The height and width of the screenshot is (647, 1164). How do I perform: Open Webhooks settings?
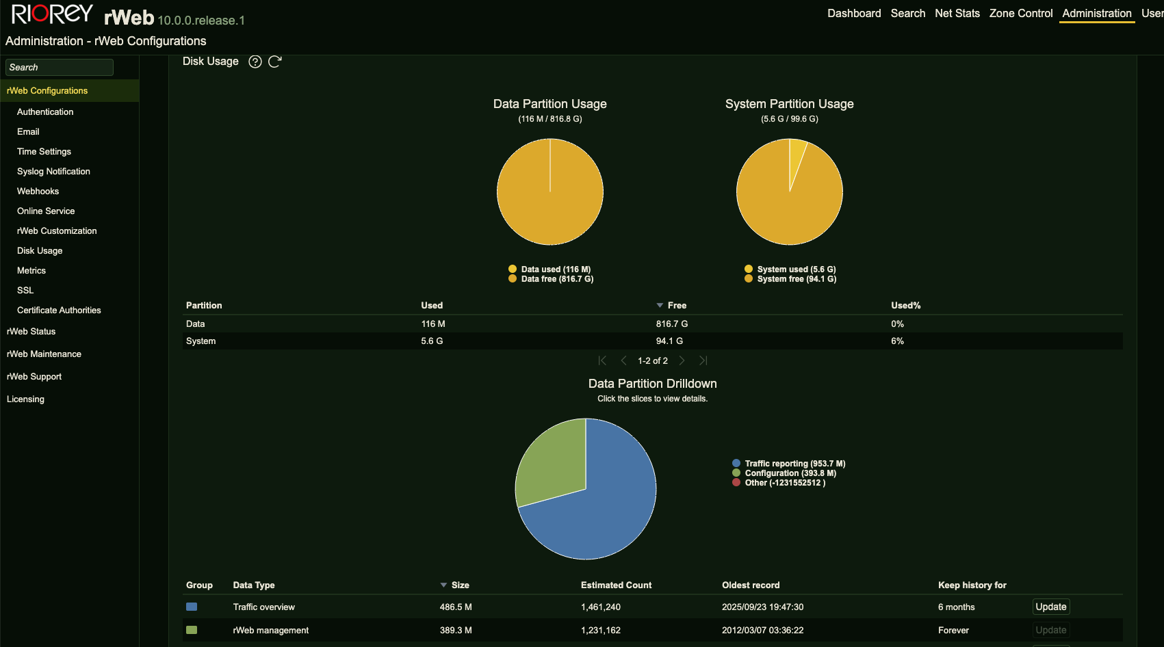38,191
